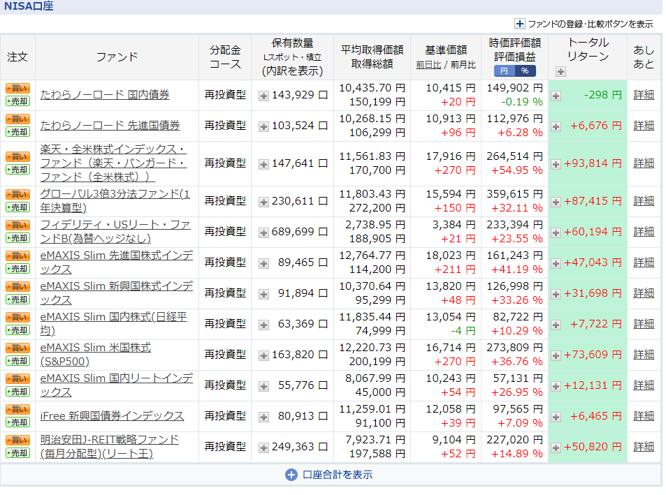
Task: Open たわらノーロード 先進国債券 fund page
Action: point(110,126)
